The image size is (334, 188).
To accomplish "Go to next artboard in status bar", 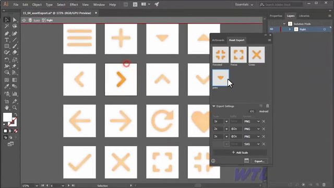I will (68, 186).
